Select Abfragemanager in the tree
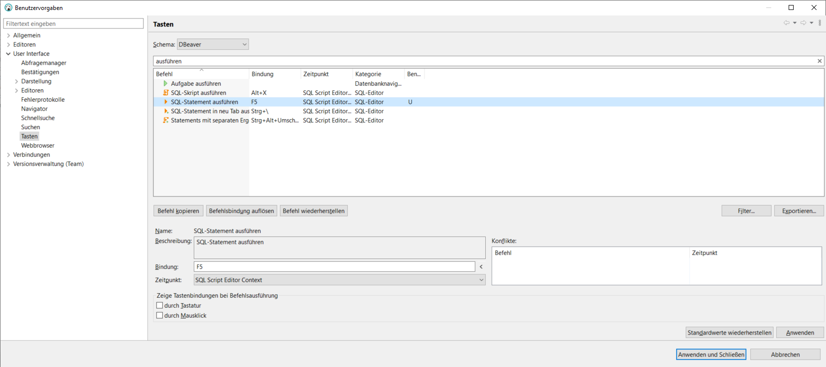 [43, 63]
